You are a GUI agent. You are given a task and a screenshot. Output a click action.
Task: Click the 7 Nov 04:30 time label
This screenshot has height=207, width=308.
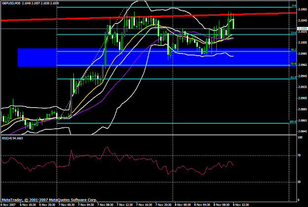86,205
